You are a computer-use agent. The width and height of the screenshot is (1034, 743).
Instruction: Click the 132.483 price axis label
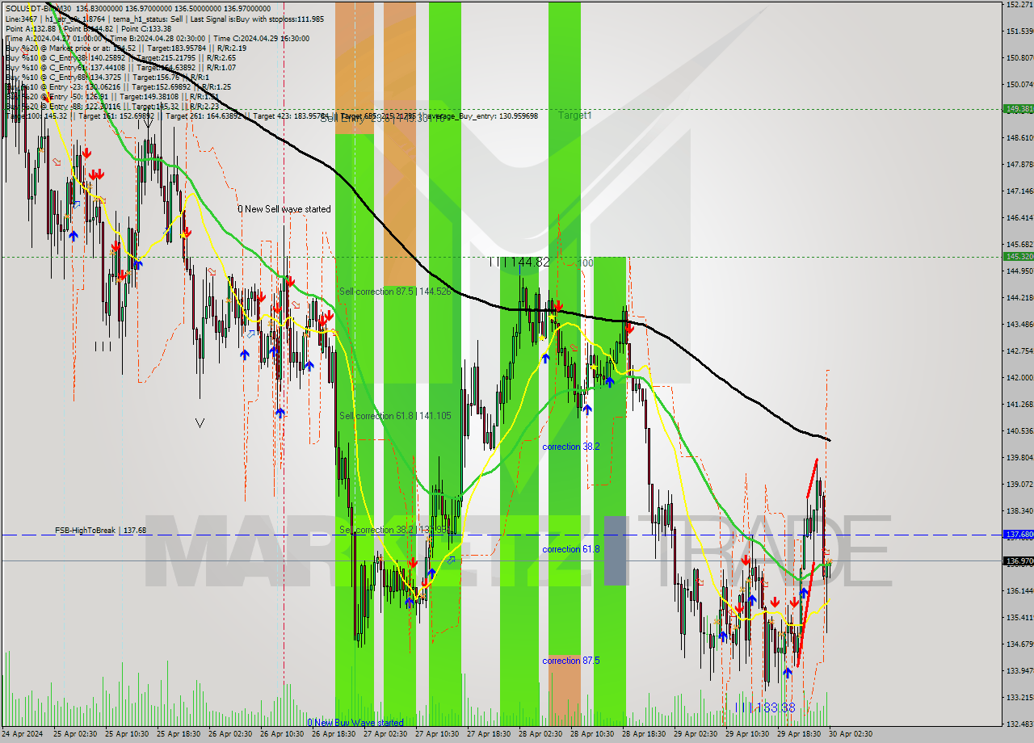tap(1020, 724)
